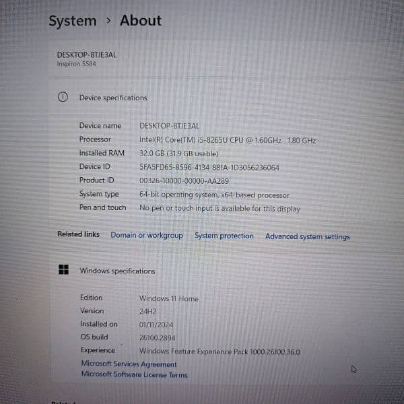Collapse the Windows specifications section
The image size is (404, 404).
point(117,271)
